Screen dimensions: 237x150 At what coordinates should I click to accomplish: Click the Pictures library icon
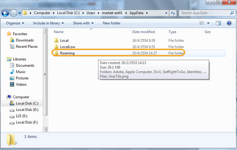[12, 78]
